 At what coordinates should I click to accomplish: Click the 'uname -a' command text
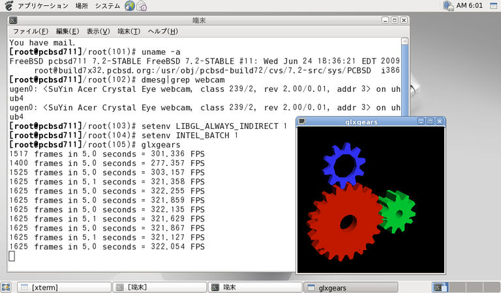coord(160,52)
